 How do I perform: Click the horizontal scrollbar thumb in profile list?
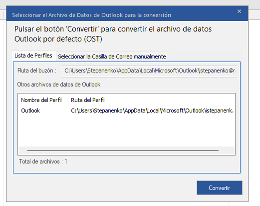coord(123,150)
